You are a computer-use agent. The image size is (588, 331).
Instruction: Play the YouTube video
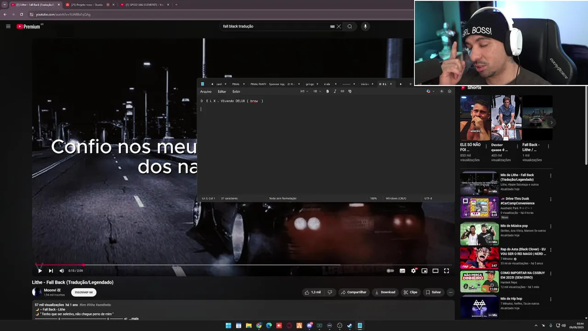coord(40,271)
